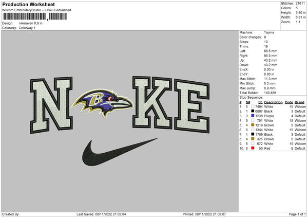Click the embroidered letter N
This screenshot has height=218, width=308.
point(51,105)
